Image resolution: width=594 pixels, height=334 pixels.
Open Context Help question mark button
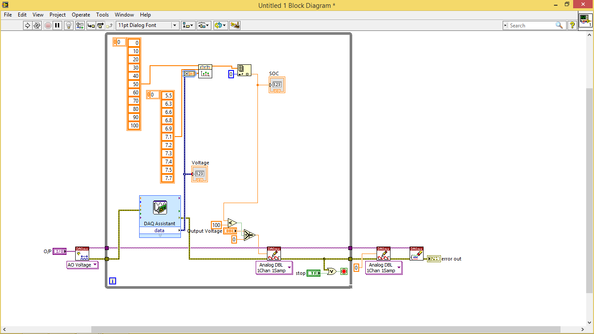(572, 25)
